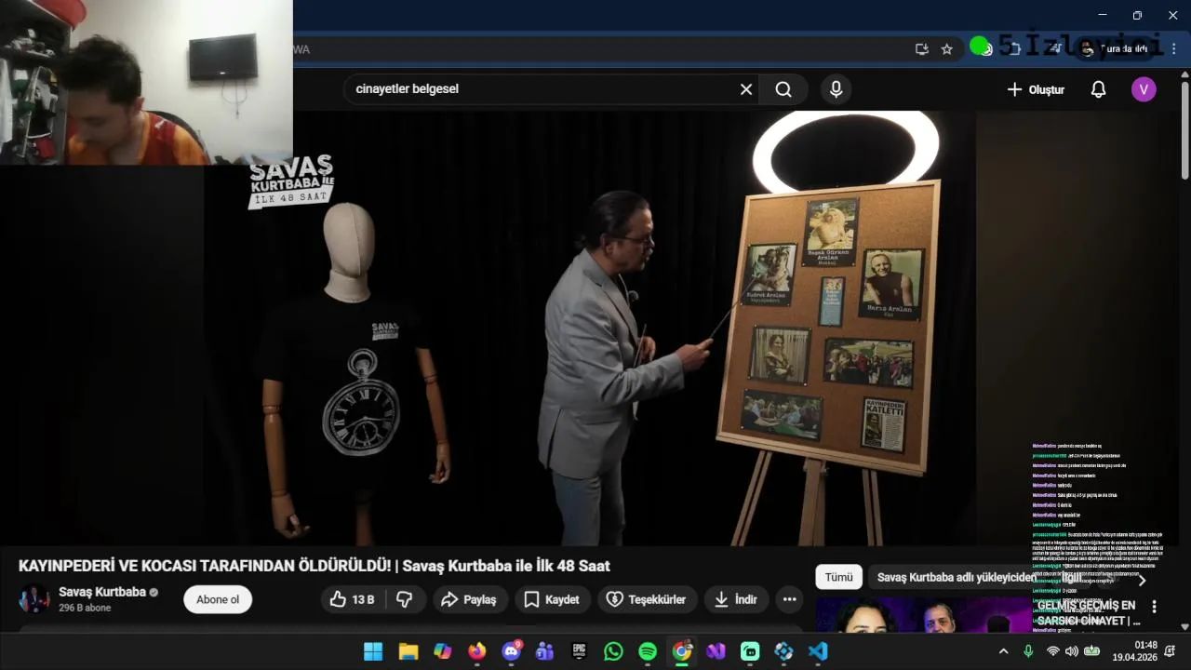The width and height of the screenshot is (1191, 670).
Task: Launch Firefox from the taskbar
Action: click(x=477, y=651)
